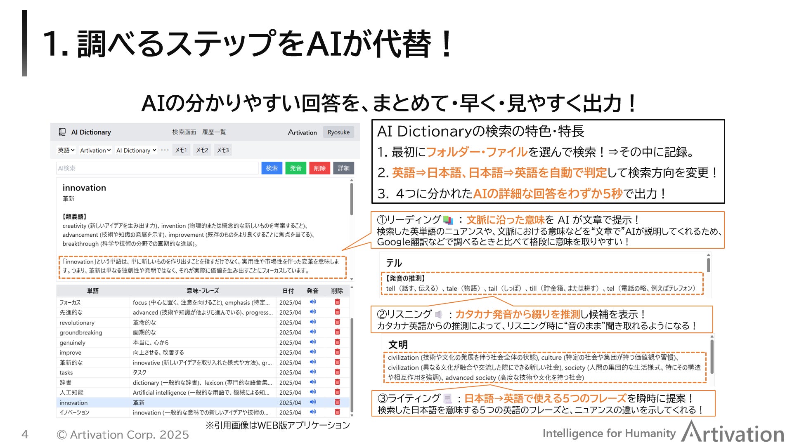
Task: Delete the 人工知能 entry with trash icon
Action: click(x=337, y=392)
